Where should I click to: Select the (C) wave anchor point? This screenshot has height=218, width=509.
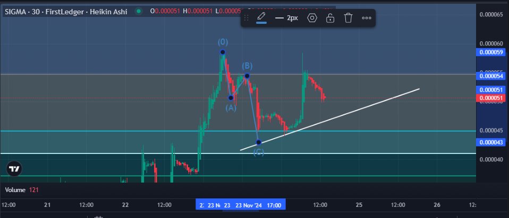tap(259, 142)
